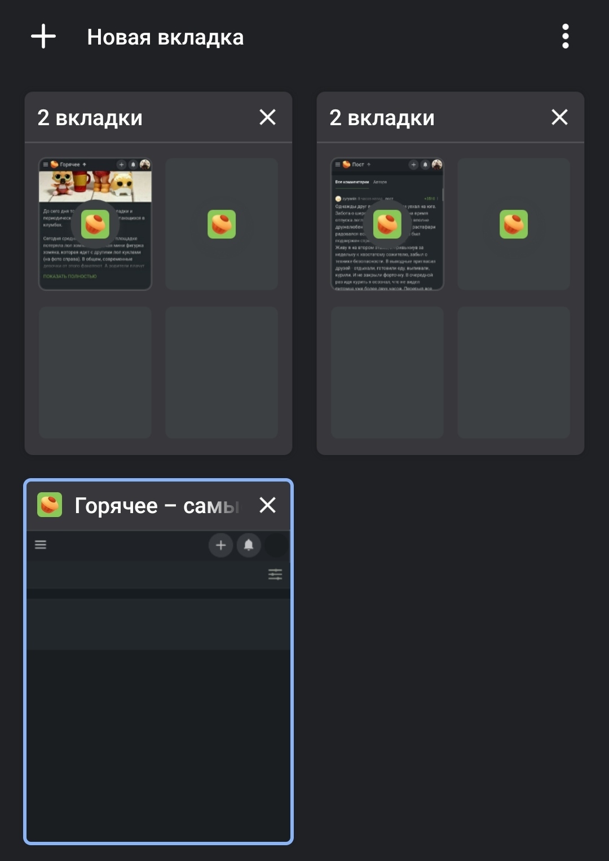Image resolution: width=609 pixels, height=861 pixels.
Task: Open the three-dot overflow menu
Action: pyautogui.click(x=566, y=37)
